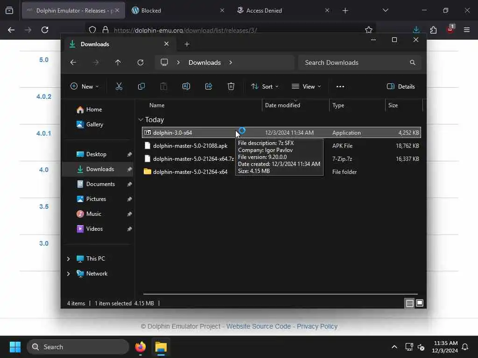Close the Downloads Explorer tab
This screenshot has width=478, height=358.
167,44
